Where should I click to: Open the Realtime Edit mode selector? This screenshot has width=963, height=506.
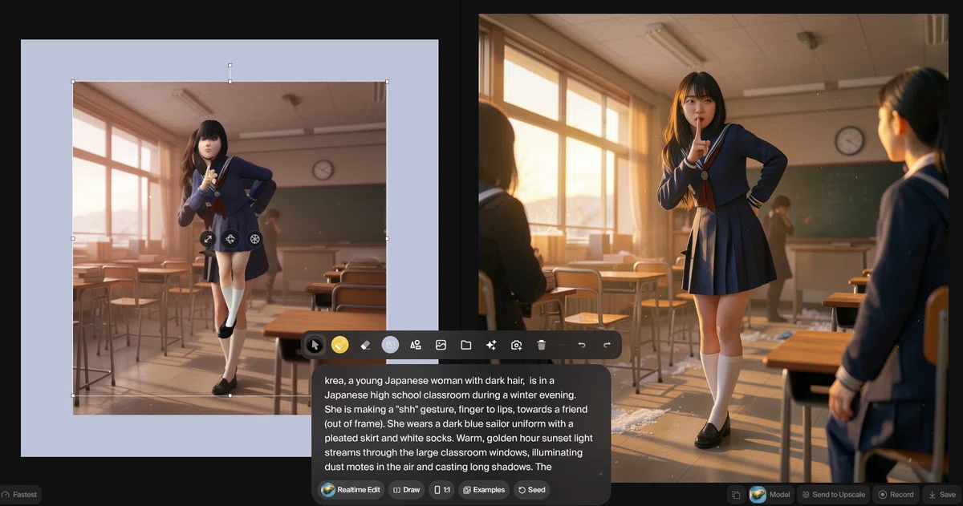351,490
